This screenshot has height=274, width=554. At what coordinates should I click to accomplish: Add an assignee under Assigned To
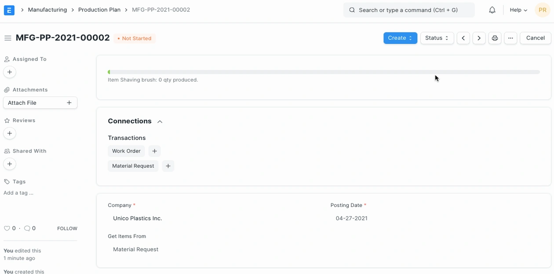click(10, 72)
